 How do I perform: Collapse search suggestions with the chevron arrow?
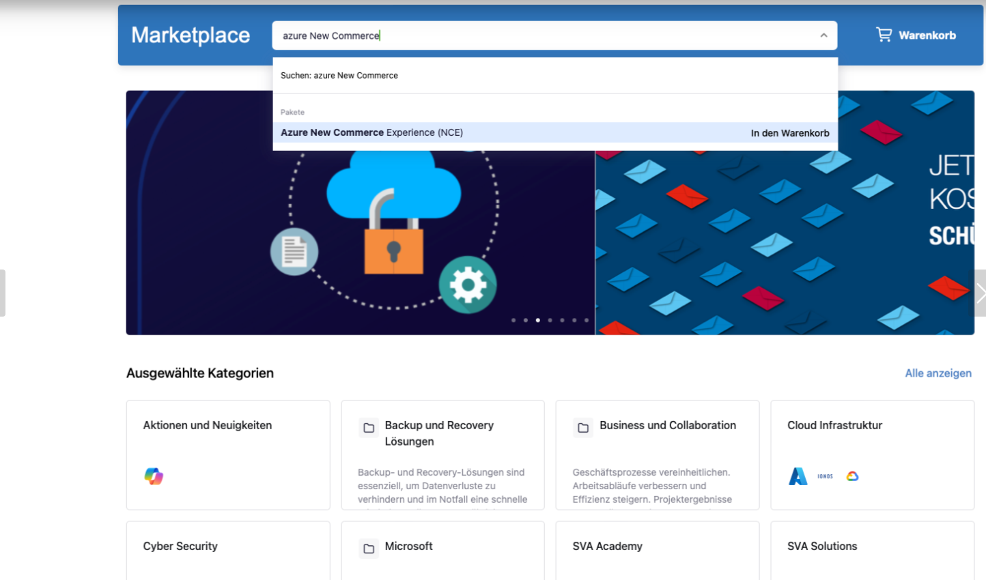tap(823, 35)
